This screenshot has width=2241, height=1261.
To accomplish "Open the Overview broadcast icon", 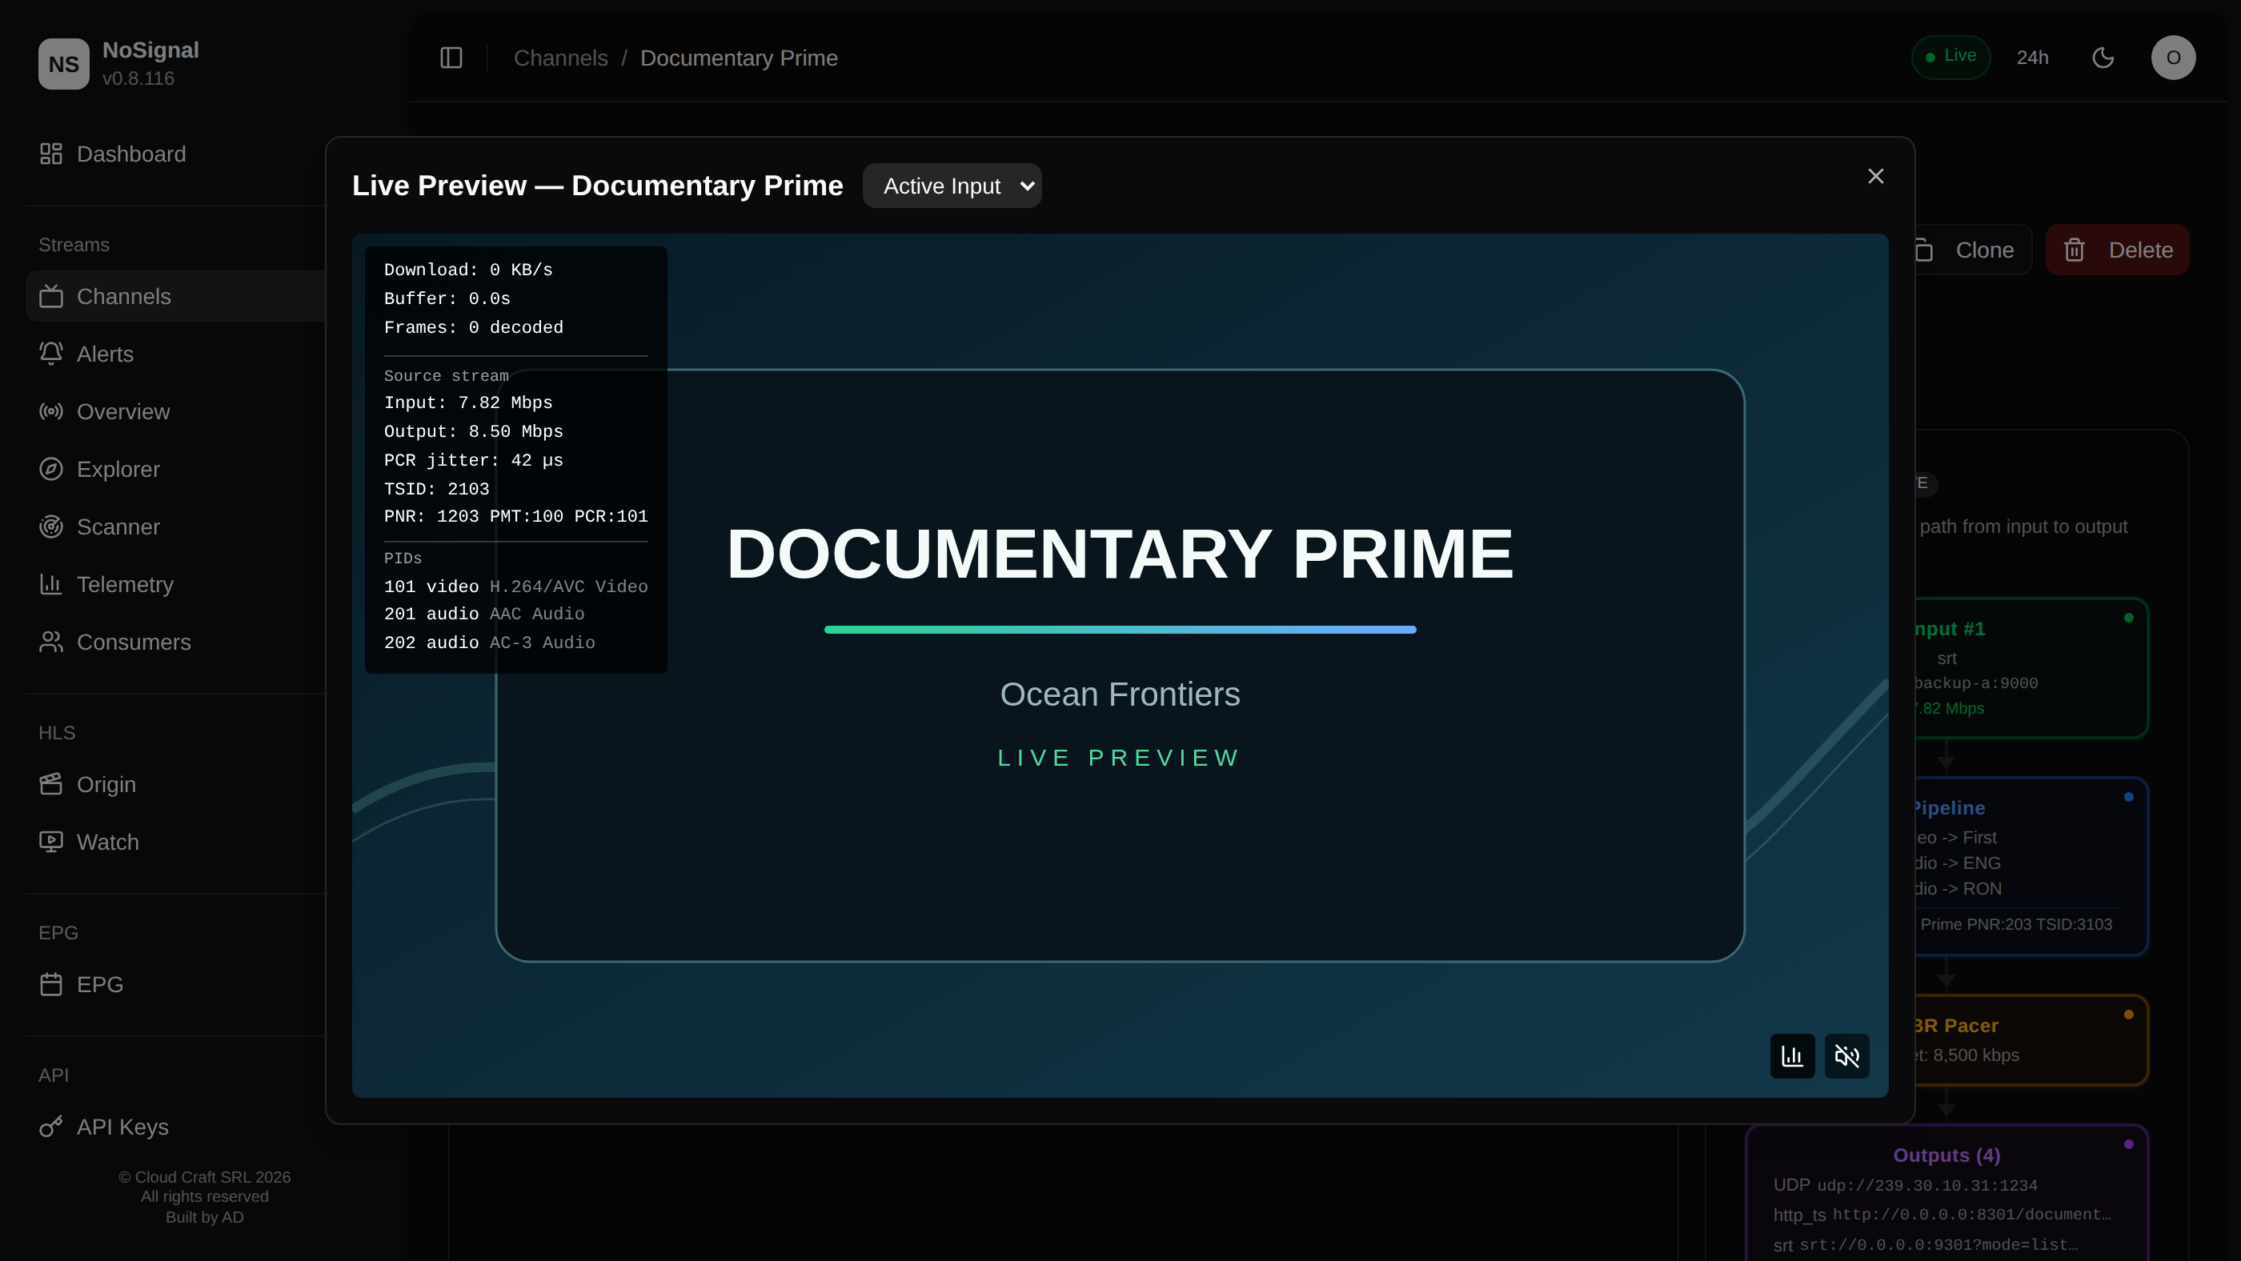I will pos(51,411).
